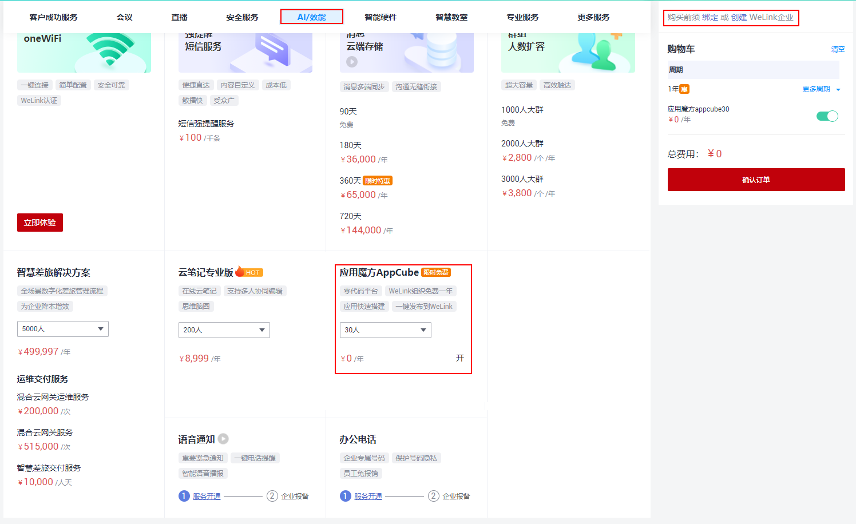Click the 惠 discount badge next to 1年

(x=684, y=89)
